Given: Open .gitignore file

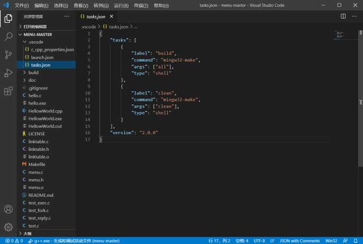Looking at the screenshot, I should (47, 88).
